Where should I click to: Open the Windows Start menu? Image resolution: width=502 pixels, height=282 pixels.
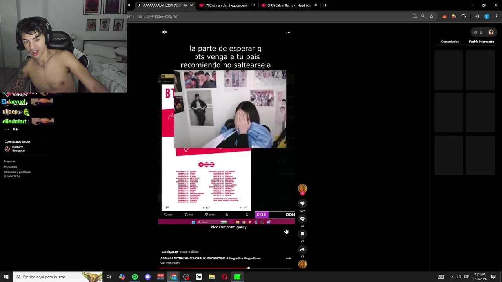6,277
